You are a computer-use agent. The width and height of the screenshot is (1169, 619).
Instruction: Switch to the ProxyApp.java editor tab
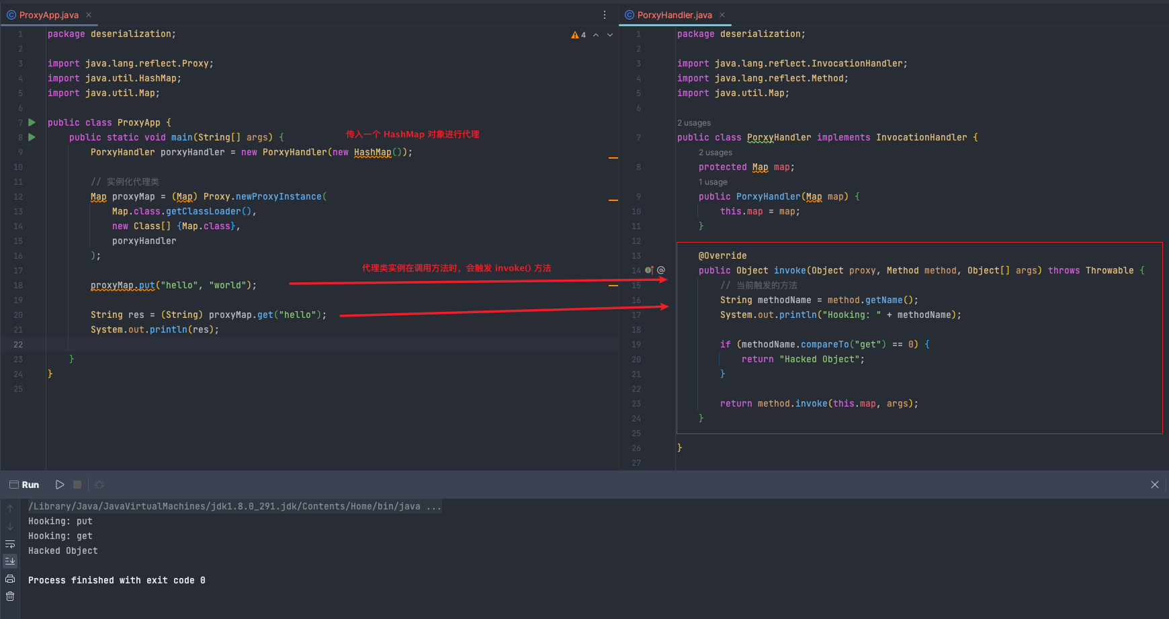pos(49,15)
